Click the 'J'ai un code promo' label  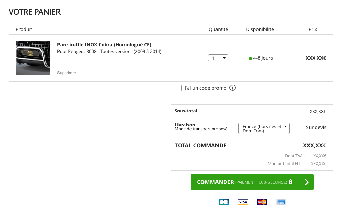coord(206,88)
